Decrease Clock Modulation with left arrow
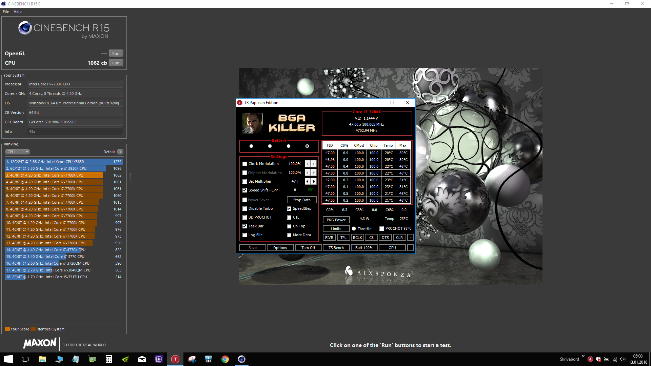 [308, 164]
